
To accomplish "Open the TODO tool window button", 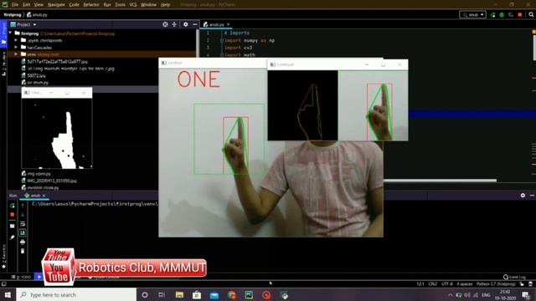I will pyautogui.click(x=21, y=277).
